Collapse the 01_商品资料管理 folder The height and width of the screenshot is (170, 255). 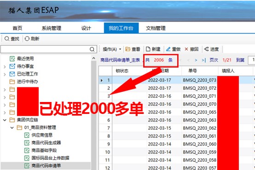click(x=12, y=128)
